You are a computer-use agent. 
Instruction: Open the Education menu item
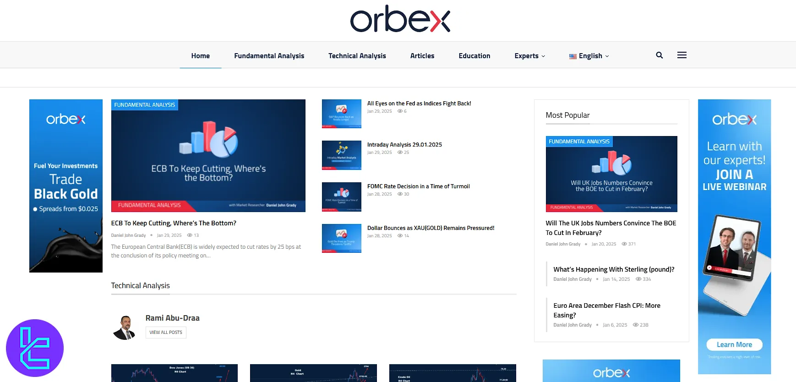point(474,56)
